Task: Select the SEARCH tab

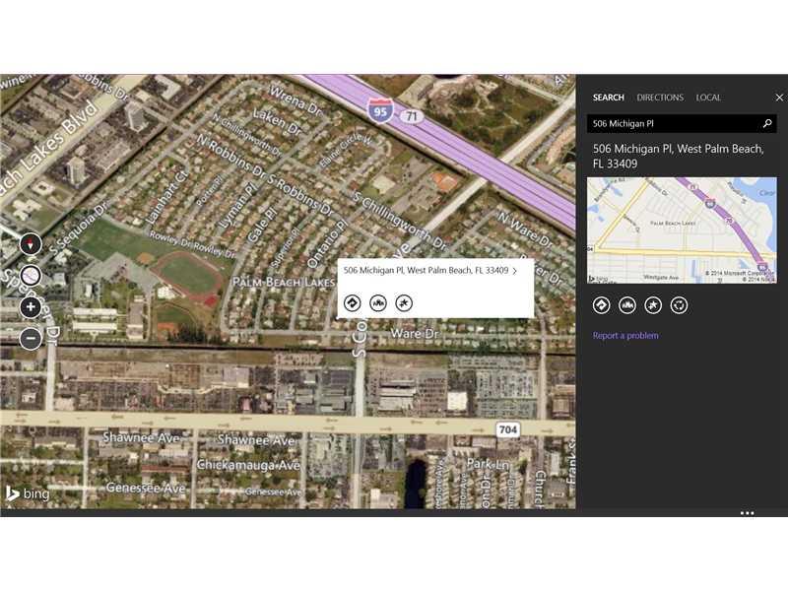Action: pos(608,98)
